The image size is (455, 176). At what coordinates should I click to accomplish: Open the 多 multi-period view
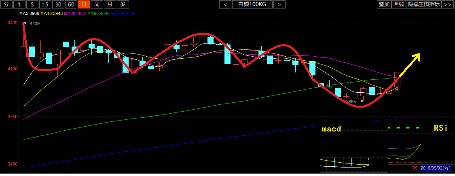pyautogui.click(x=123, y=4)
